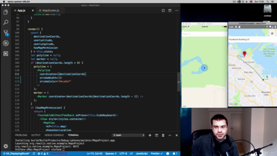Open the Explorer view in activity bar
277x156 pixels.
pos(6,12)
